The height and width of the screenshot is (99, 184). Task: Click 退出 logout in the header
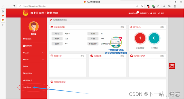tap(161, 13)
